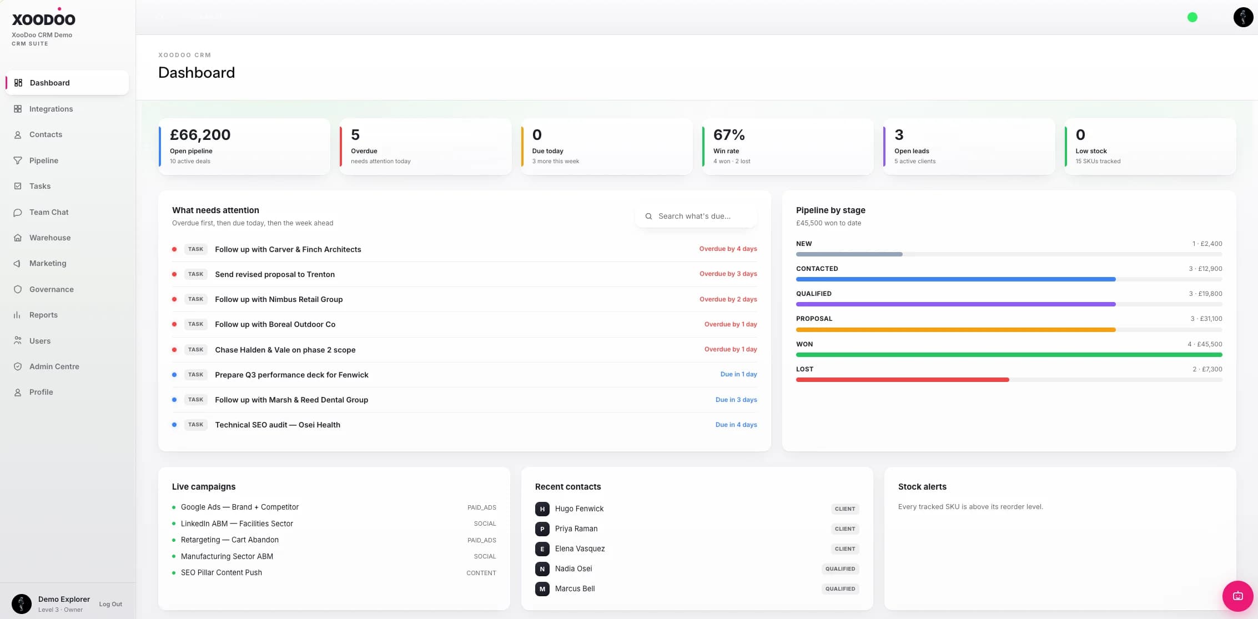Screen dimensions: 1258x619
Task: Click the green online status indicator
Action: [x=1192, y=17]
